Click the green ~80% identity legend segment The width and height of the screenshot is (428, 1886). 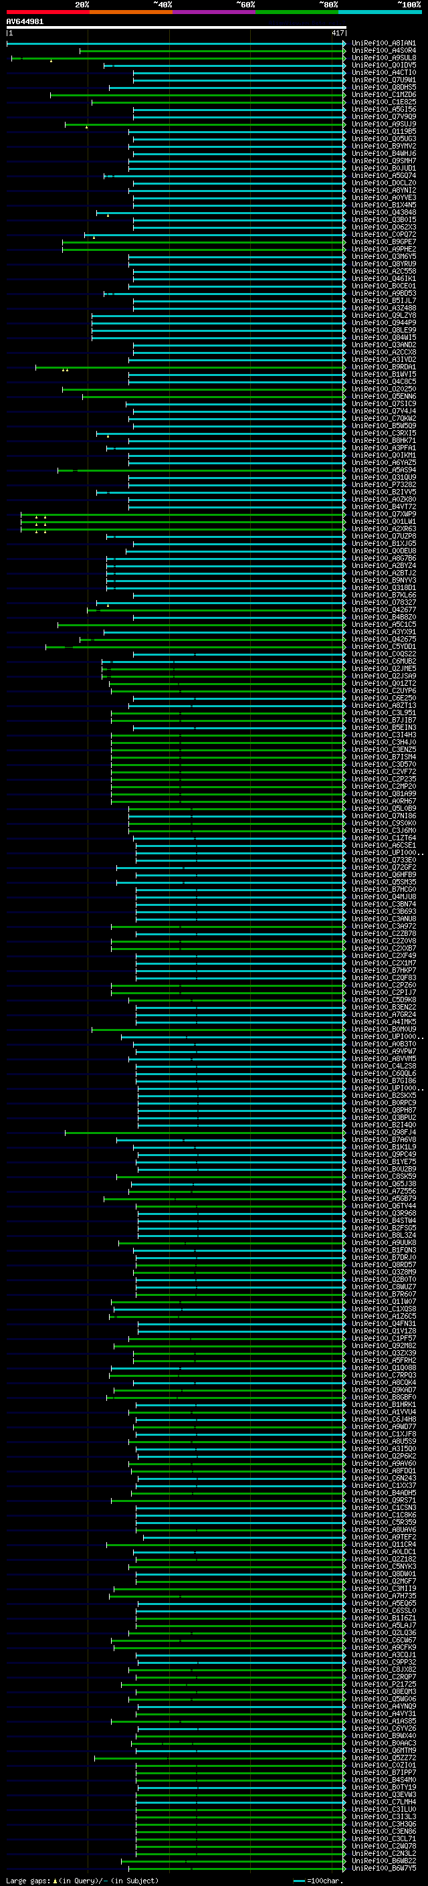pos(297,12)
